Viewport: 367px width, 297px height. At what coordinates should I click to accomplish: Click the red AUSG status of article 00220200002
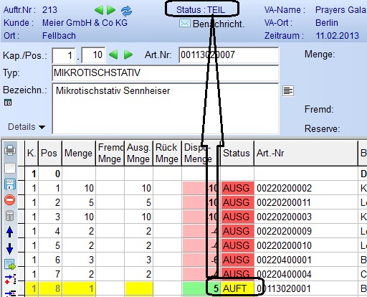click(x=237, y=188)
